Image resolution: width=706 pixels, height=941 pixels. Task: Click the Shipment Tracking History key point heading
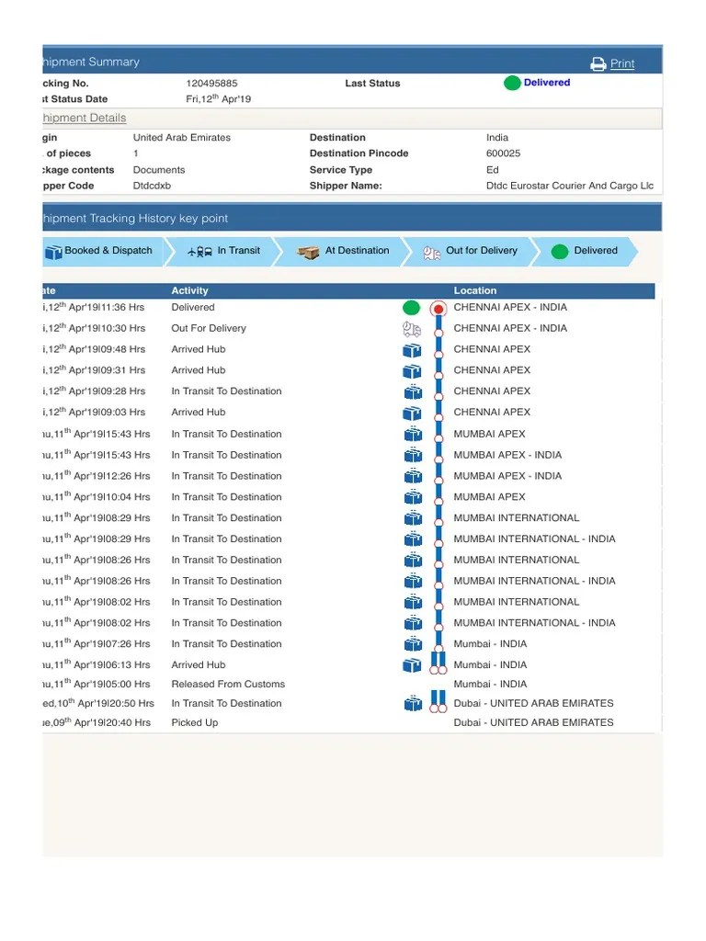point(135,219)
